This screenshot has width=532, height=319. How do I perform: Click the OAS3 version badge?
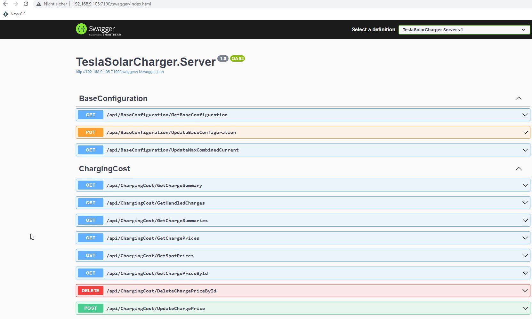(x=237, y=58)
